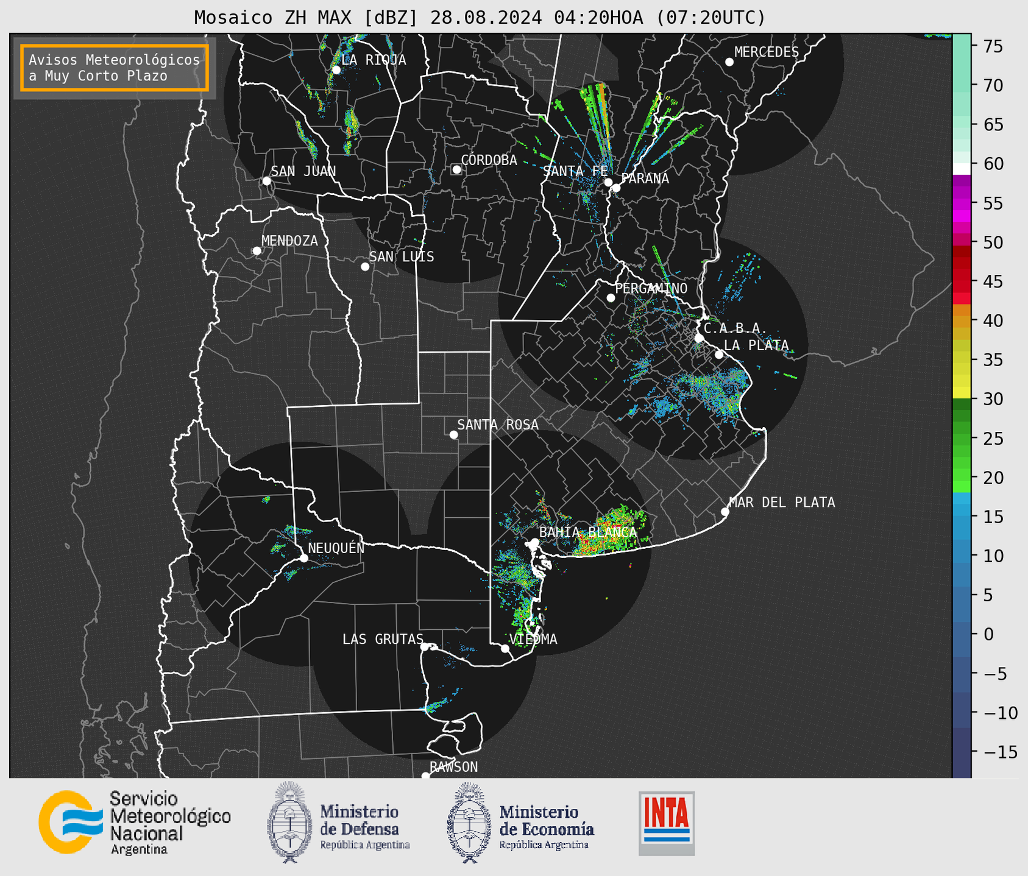
Task: Click the MERCEDES city marker dot
Action: pos(729,62)
